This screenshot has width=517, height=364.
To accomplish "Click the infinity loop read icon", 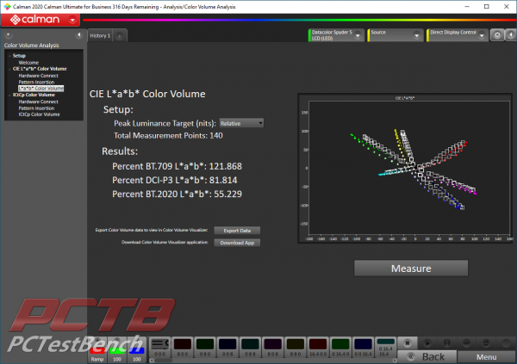I will point(466,343).
